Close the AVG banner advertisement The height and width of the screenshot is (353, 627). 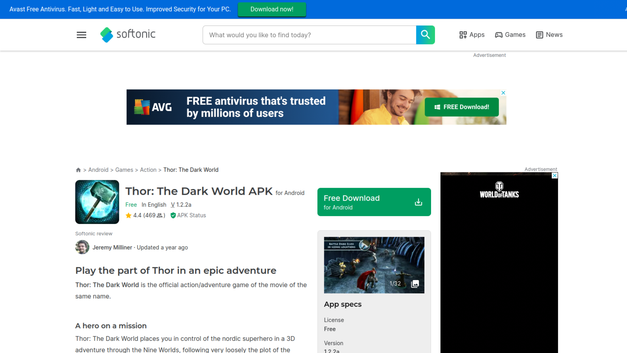click(x=503, y=93)
